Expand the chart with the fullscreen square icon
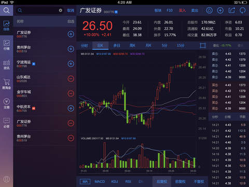 click(x=203, y=46)
